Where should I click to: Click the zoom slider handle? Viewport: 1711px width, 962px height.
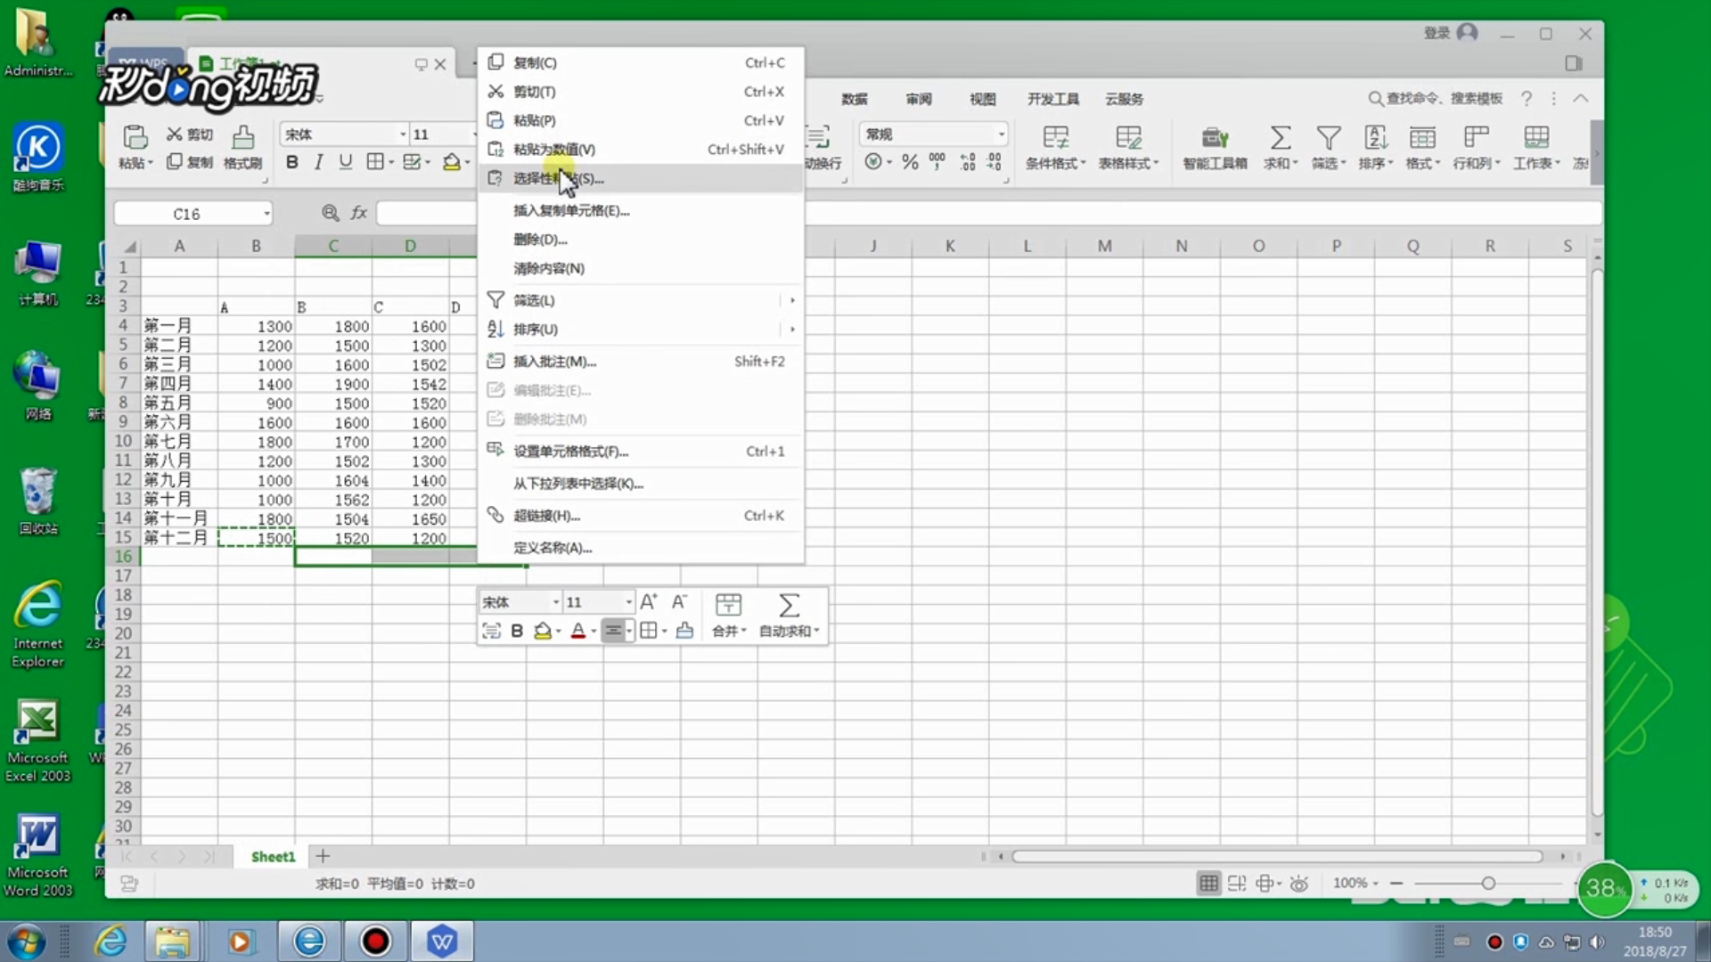coord(1487,883)
